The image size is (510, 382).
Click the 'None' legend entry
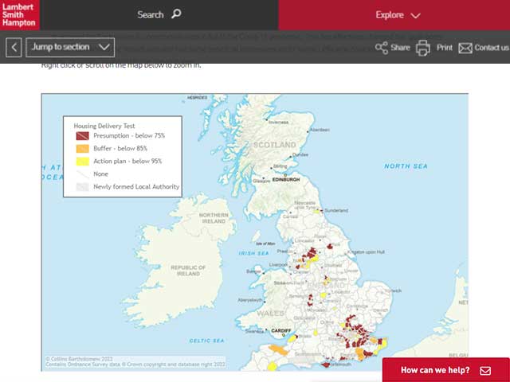[100, 174]
